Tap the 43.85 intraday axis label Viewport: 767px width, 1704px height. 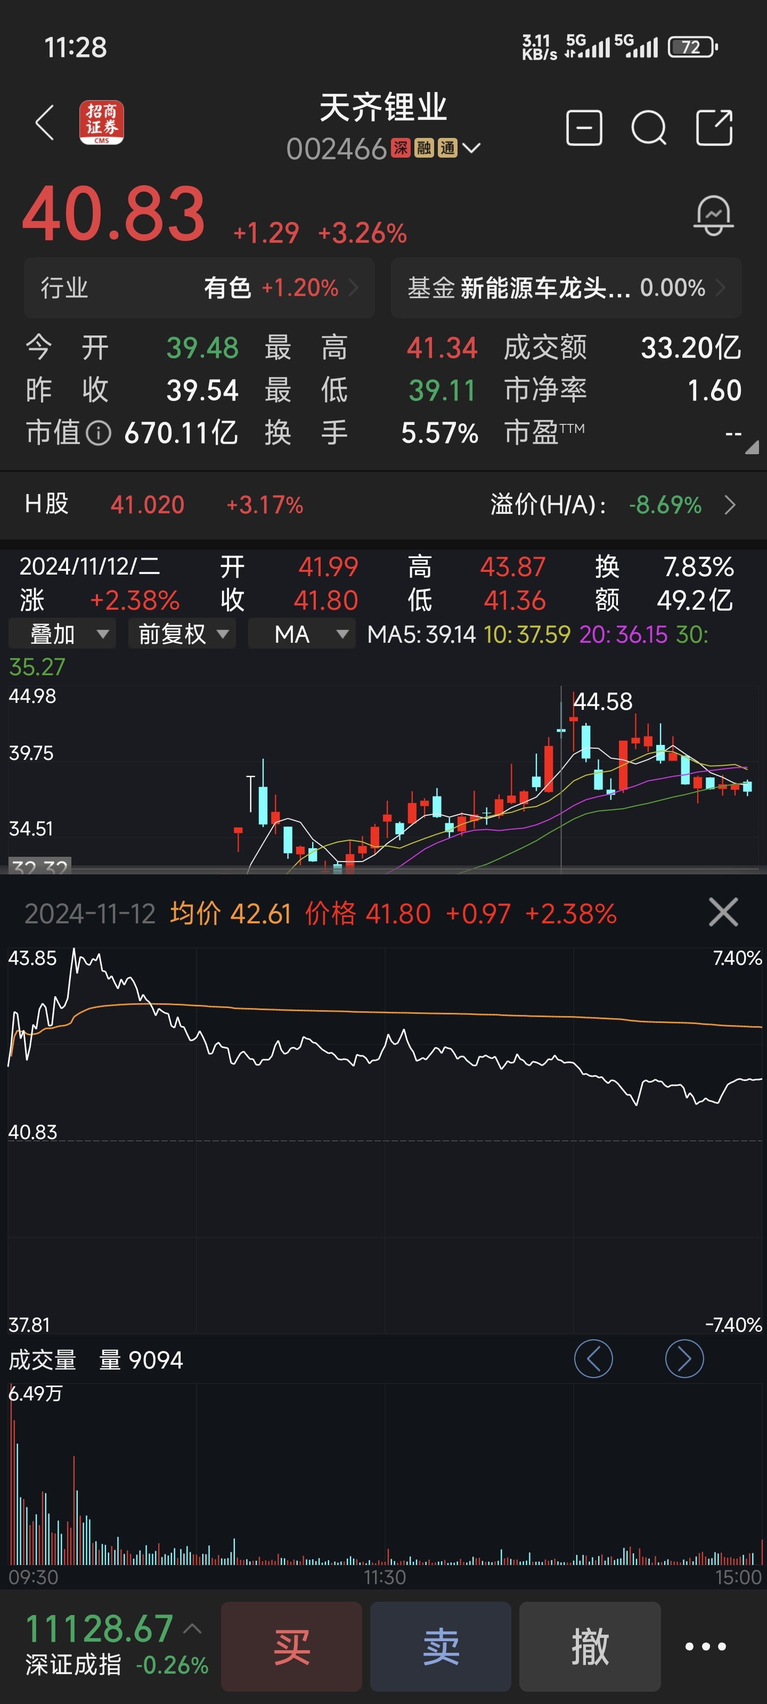tap(32, 958)
